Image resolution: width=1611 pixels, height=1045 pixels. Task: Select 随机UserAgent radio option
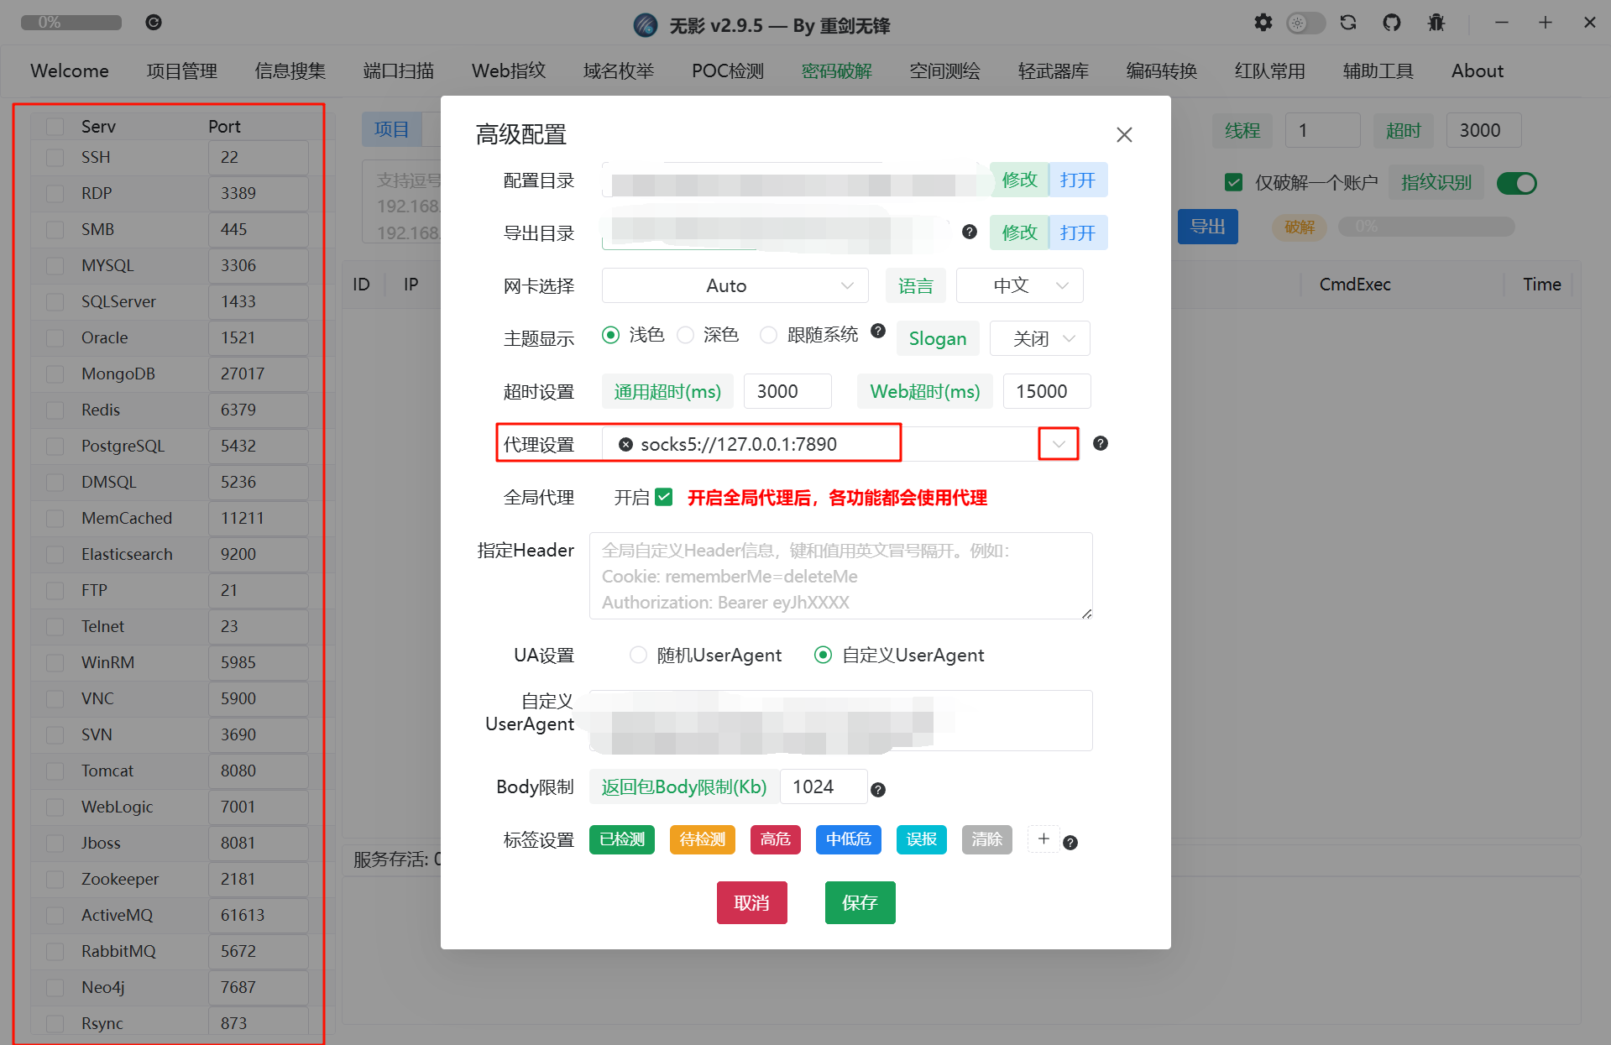638,655
